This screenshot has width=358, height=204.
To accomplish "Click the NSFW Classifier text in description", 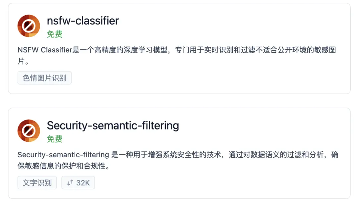I will click(45, 50).
